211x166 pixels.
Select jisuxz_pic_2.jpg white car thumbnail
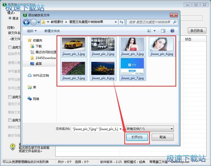point(103,47)
